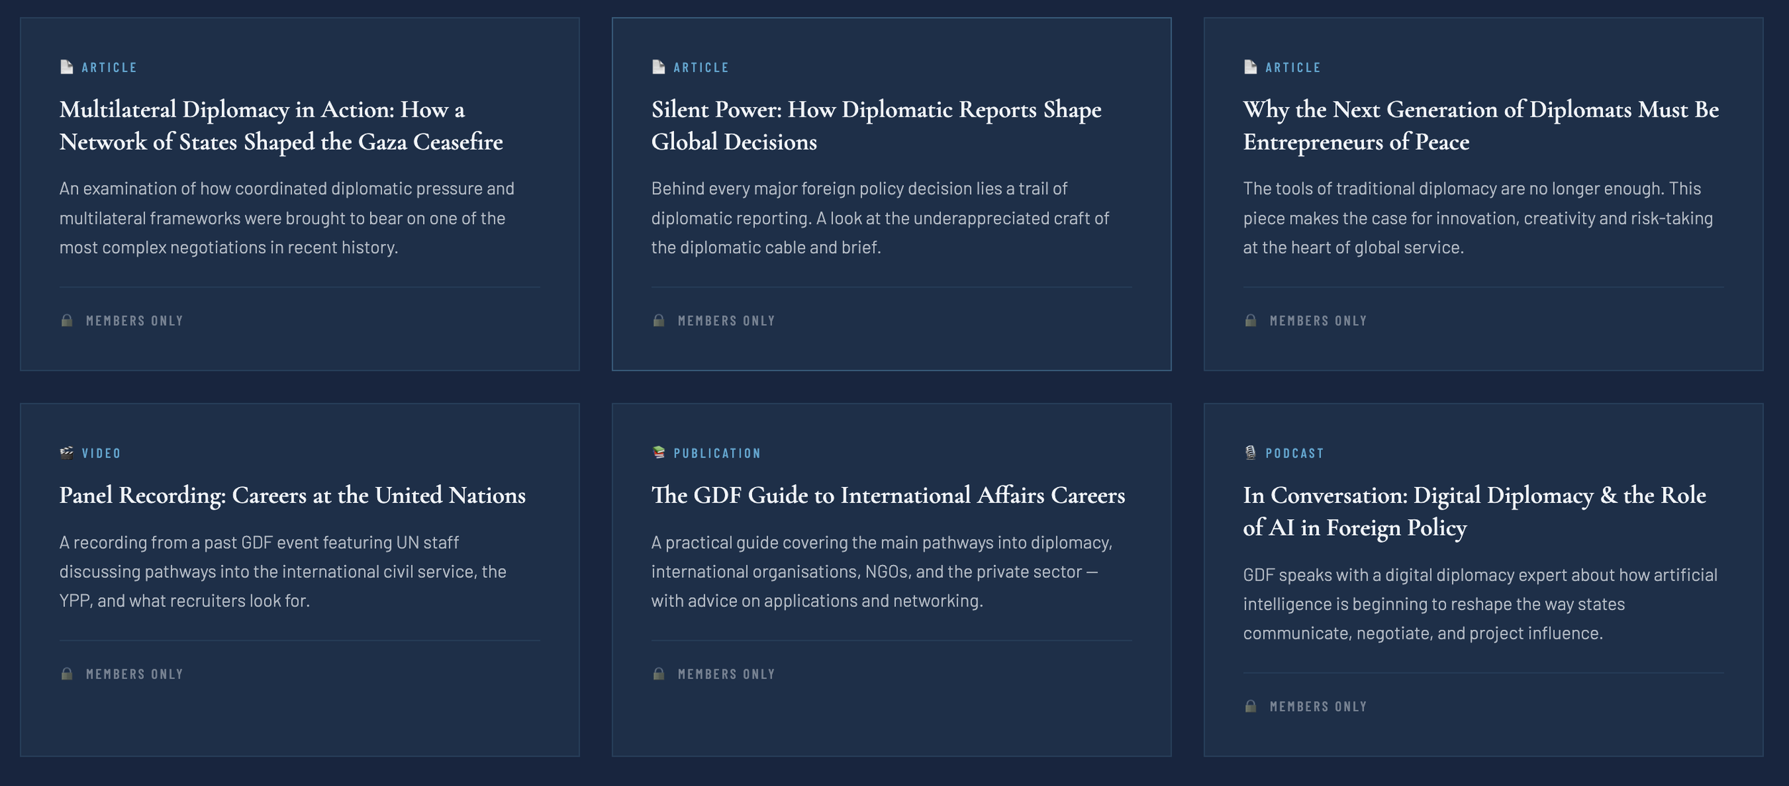Click lock icon under Podcast card
The height and width of the screenshot is (786, 1789).
tap(1250, 706)
